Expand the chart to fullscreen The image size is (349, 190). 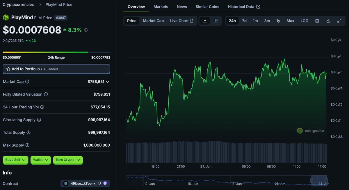point(339,21)
